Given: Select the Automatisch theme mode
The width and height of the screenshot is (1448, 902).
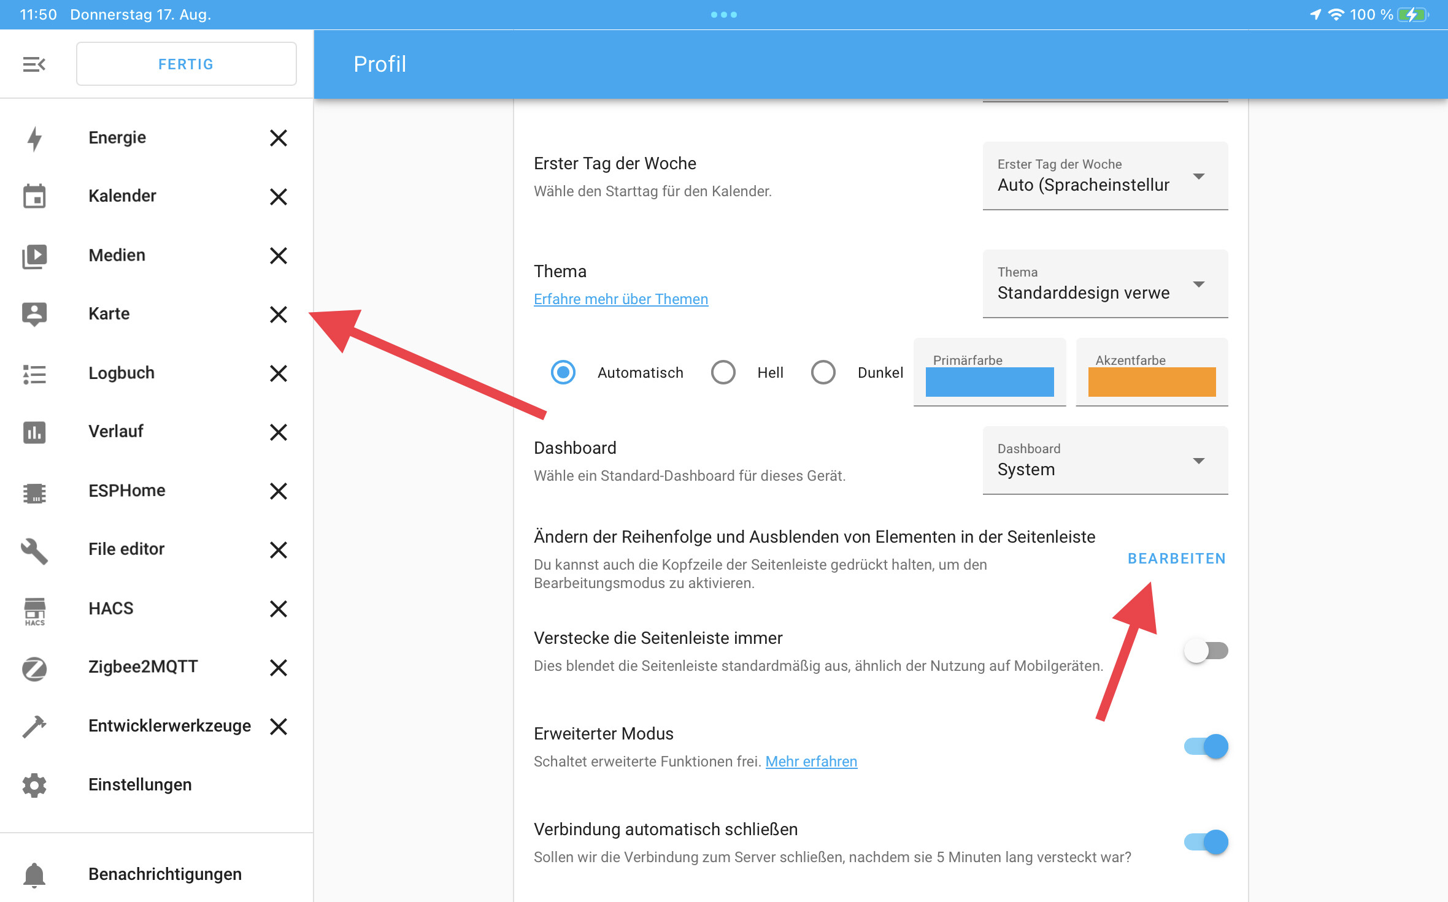Looking at the screenshot, I should [x=563, y=372].
